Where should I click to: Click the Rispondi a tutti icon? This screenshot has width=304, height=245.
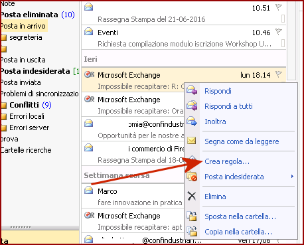click(192, 106)
